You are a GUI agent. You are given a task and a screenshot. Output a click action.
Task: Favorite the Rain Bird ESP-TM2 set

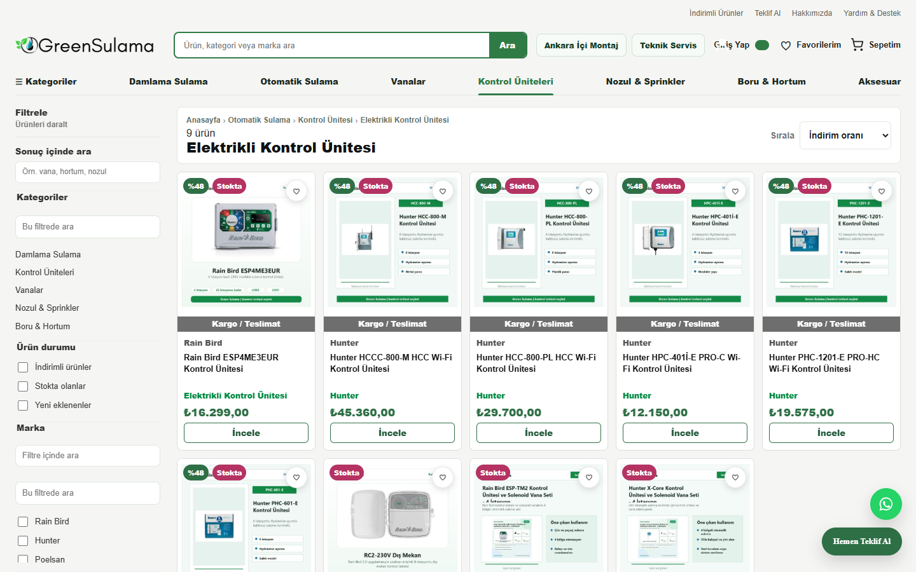pyautogui.click(x=589, y=478)
